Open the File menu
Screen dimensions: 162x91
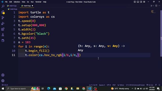point(6,2)
